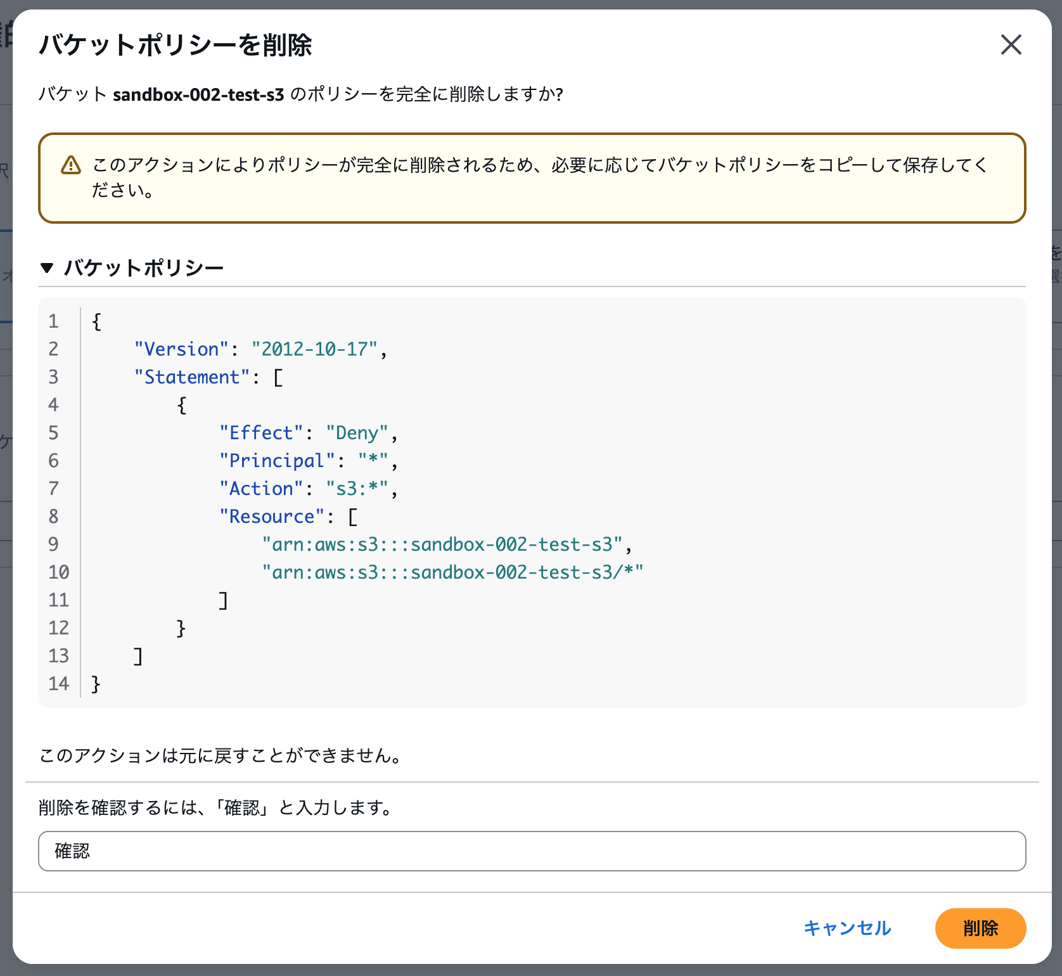1062x976 pixels.
Task: Click the 確認 confirmation input field
Action: coord(532,851)
